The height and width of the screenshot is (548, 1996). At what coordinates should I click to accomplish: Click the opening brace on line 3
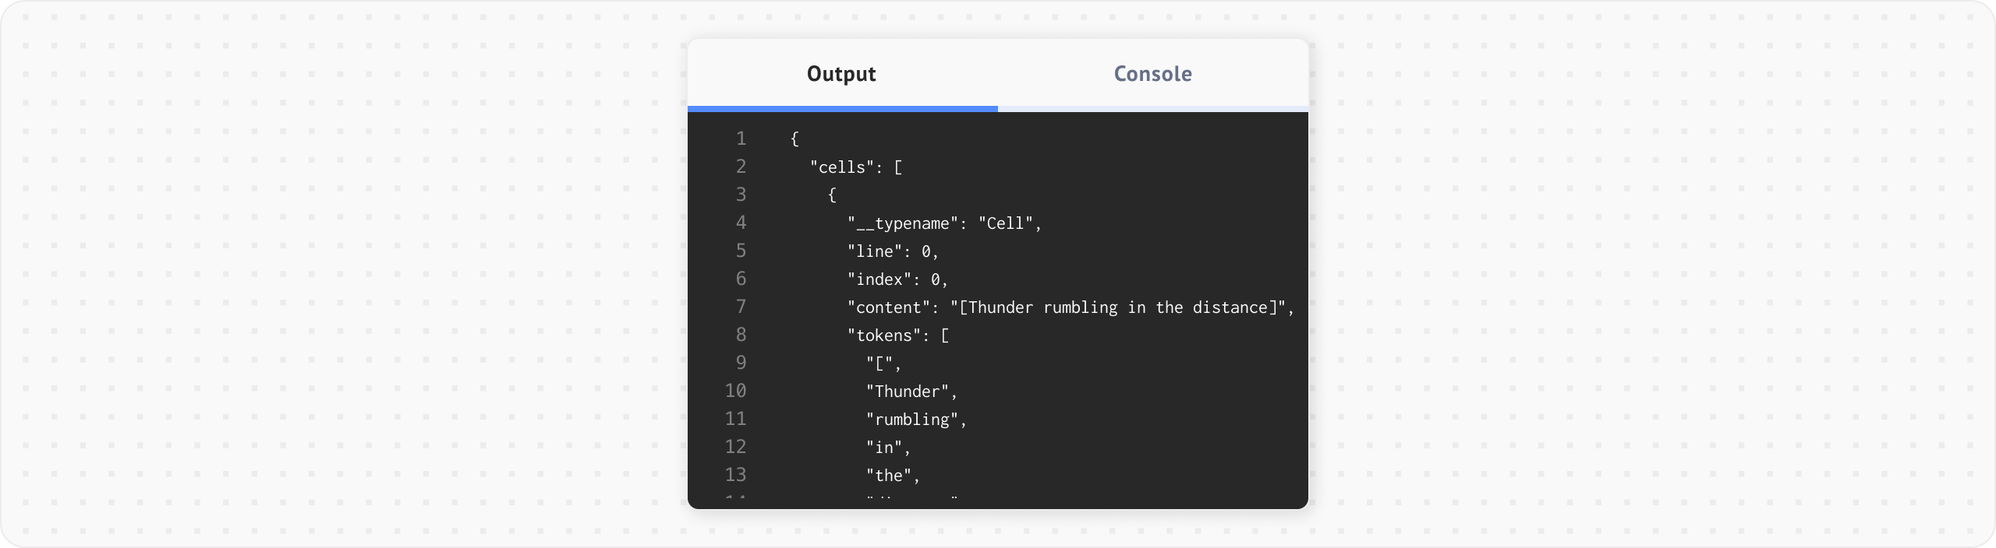click(x=832, y=195)
